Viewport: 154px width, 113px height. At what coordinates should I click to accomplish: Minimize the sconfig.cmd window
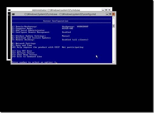pyautogui.click(x=107, y=14)
